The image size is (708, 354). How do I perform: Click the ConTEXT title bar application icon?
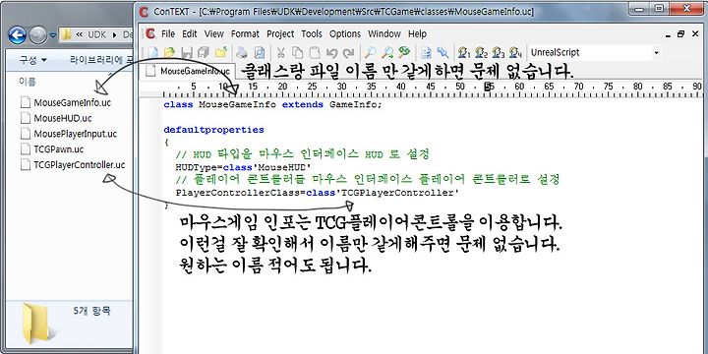click(144, 12)
